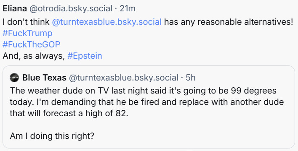Screen dimensions: 298x151
Task: Open Blue Texas display name in the quoted post
Action: tap(44, 78)
